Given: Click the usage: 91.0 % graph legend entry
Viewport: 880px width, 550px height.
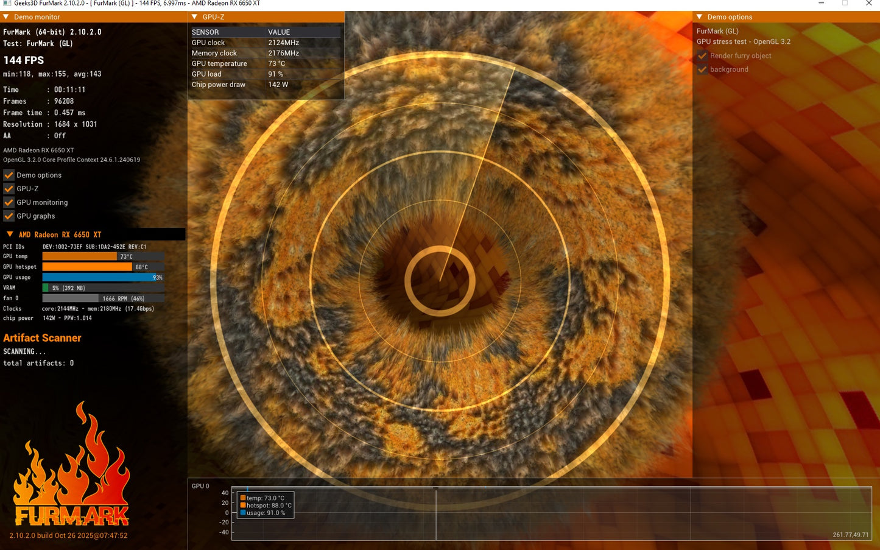Looking at the screenshot, I should click(x=263, y=513).
